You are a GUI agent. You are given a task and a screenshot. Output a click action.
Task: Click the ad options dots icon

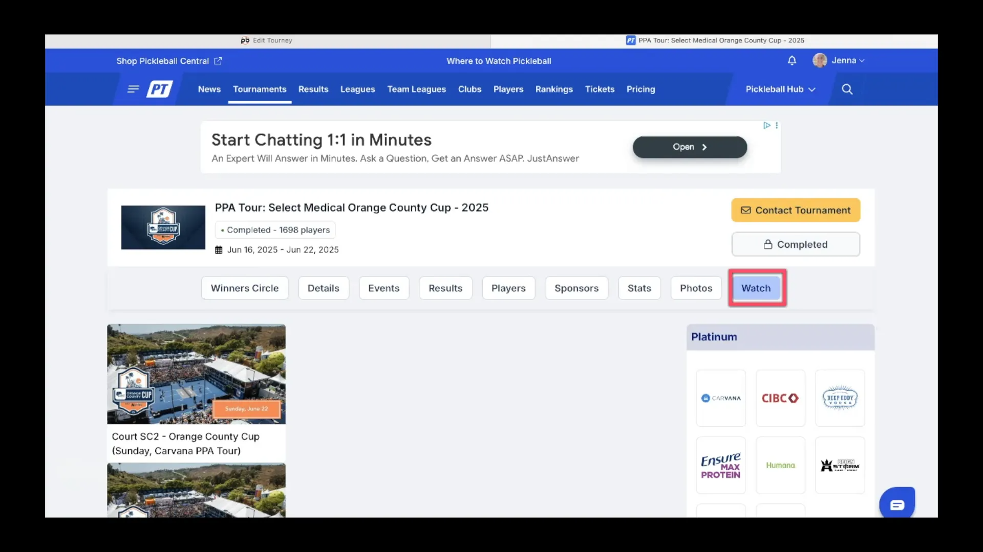tap(777, 125)
